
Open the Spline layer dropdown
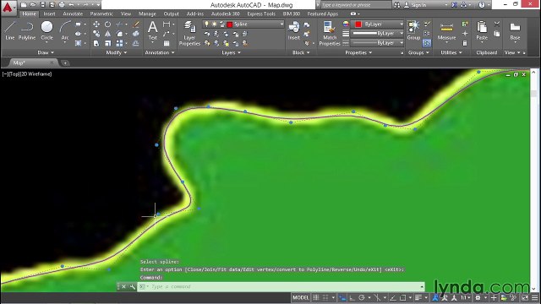[281, 24]
